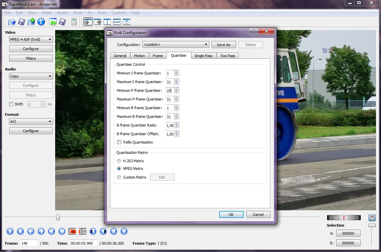Decrease Maximum P-frame Quantiser value
This screenshot has width=381, height=252.
[x=177, y=101]
